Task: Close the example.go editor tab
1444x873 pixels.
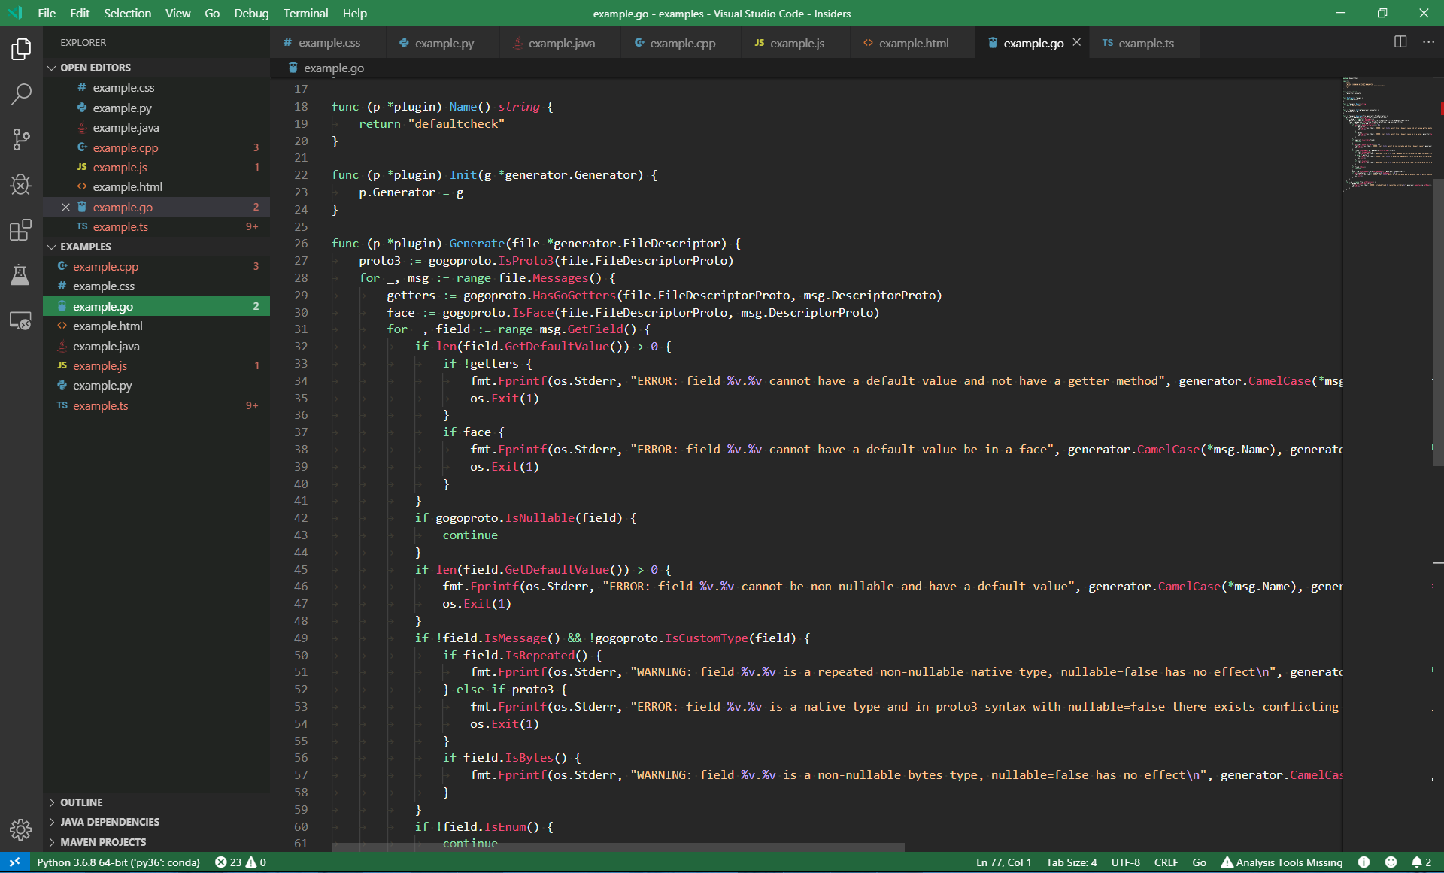Action: click(x=1077, y=43)
